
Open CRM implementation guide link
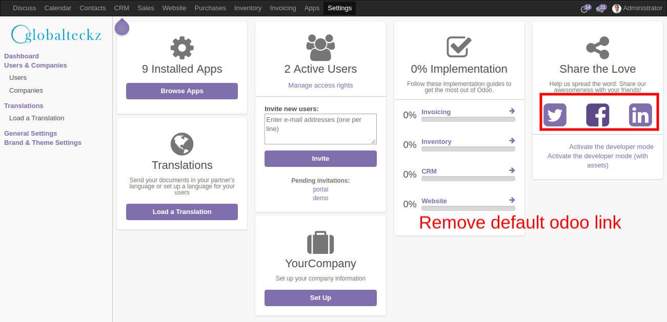pyautogui.click(x=429, y=171)
